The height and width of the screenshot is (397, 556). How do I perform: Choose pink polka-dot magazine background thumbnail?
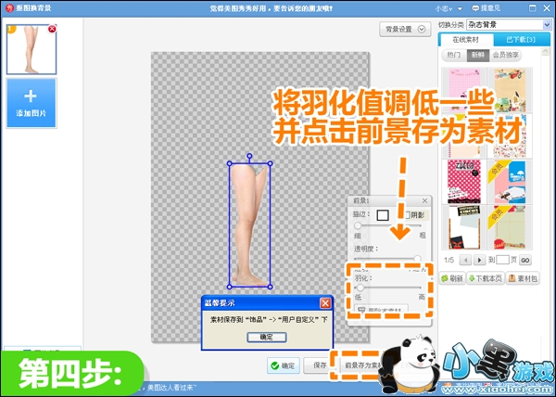point(463,181)
